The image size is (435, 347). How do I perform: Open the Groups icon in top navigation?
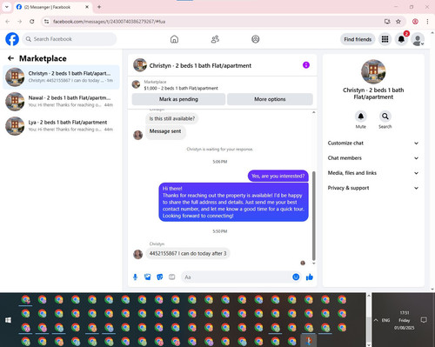pos(256,39)
